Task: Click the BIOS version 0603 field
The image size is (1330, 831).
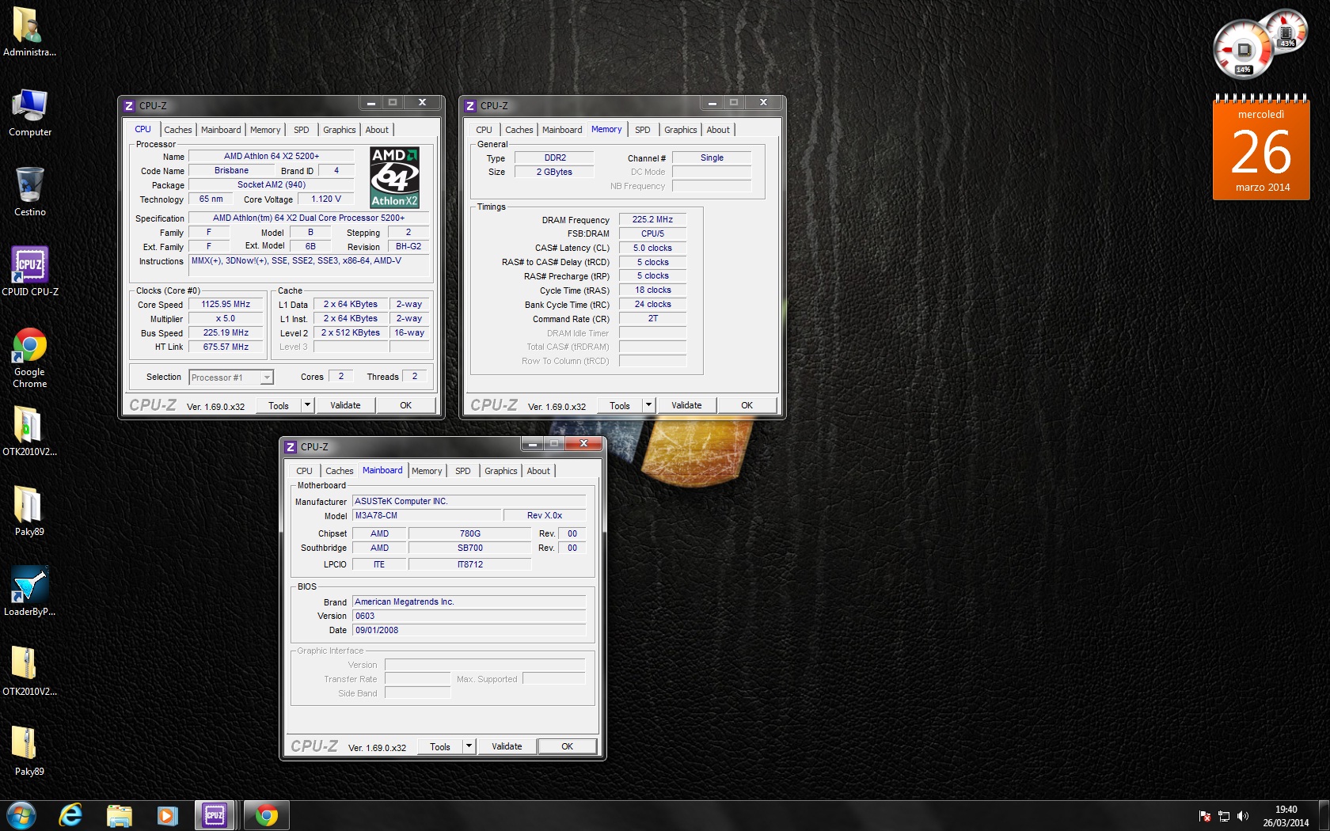Action: 469,616
